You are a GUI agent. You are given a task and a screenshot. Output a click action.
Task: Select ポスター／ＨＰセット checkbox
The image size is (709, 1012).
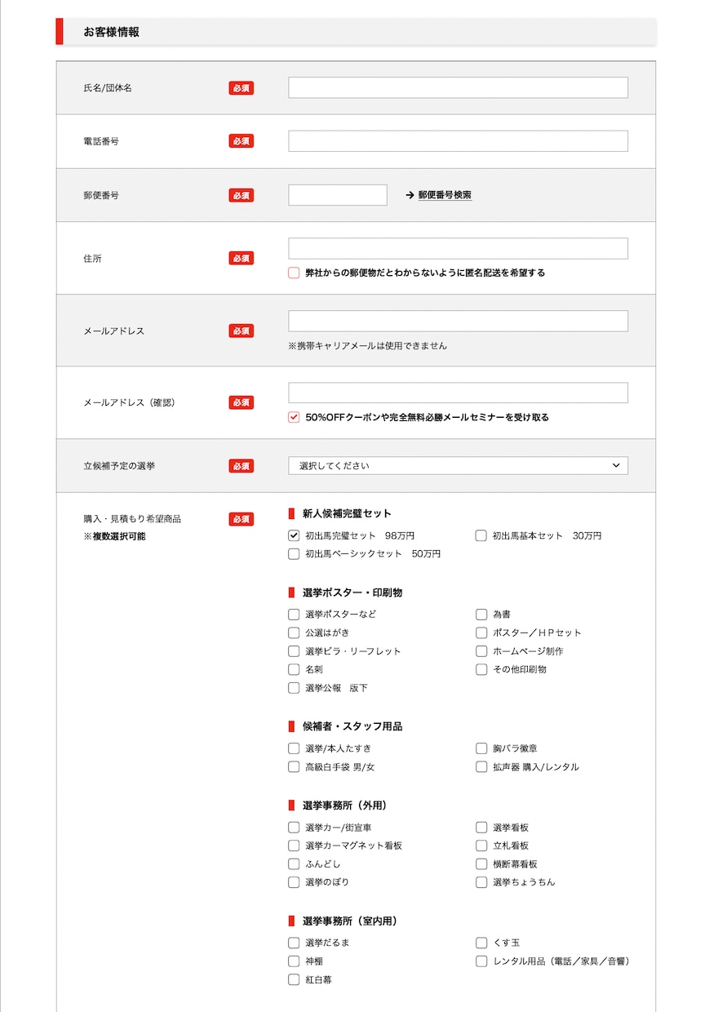pos(481,632)
